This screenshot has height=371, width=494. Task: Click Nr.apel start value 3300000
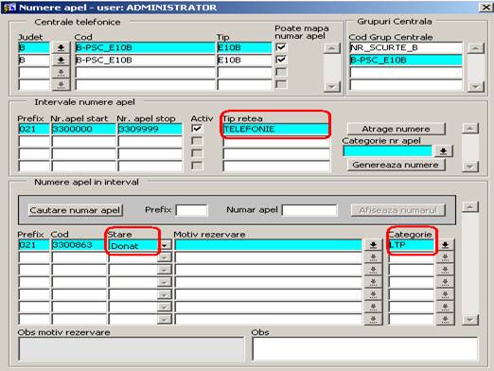pyautogui.click(x=83, y=129)
